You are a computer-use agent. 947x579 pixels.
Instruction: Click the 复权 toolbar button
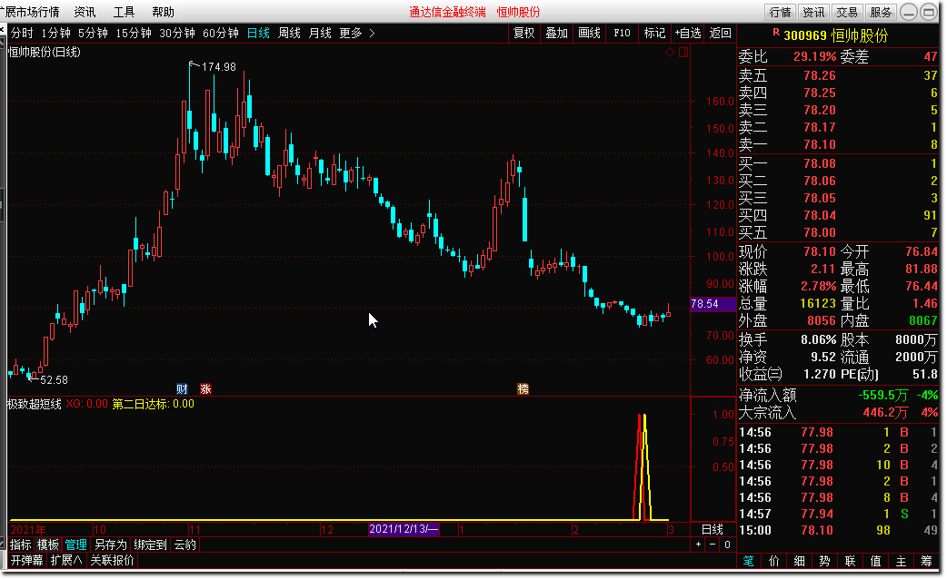(523, 34)
